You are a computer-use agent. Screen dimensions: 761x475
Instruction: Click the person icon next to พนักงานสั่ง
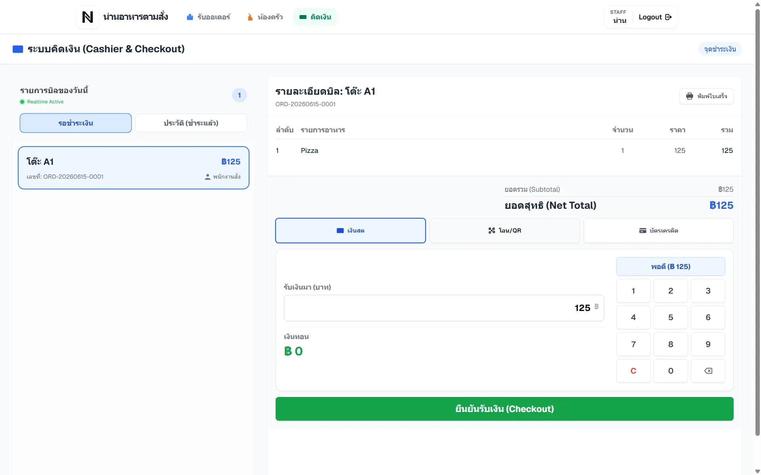pyautogui.click(x=207, y=177)
